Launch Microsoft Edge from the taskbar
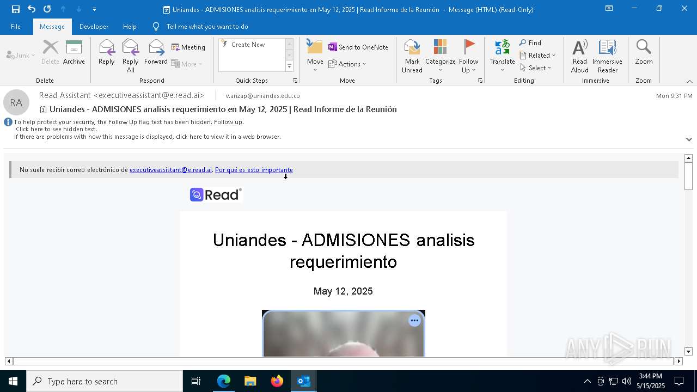The height and width of the screenshot is (392, 697). (224, 381)
